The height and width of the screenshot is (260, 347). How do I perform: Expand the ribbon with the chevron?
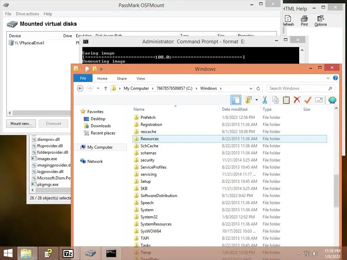(x=328, y=78)
